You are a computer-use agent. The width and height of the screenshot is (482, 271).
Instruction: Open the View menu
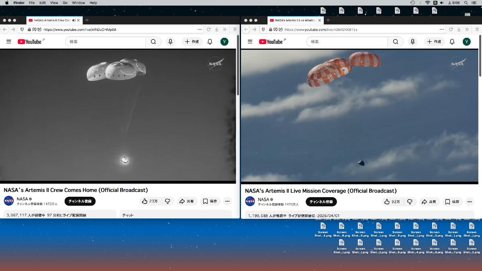click(x=54, y=3)
